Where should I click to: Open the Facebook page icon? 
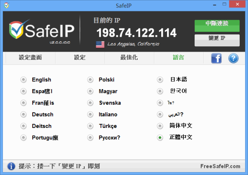216,58
